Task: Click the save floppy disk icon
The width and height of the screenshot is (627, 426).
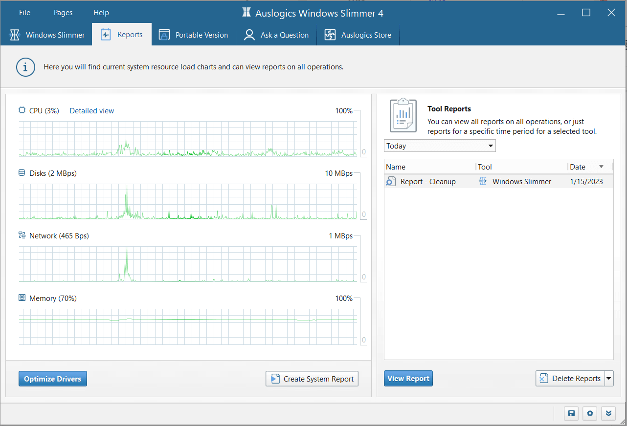Action: [x=571, y=413]
